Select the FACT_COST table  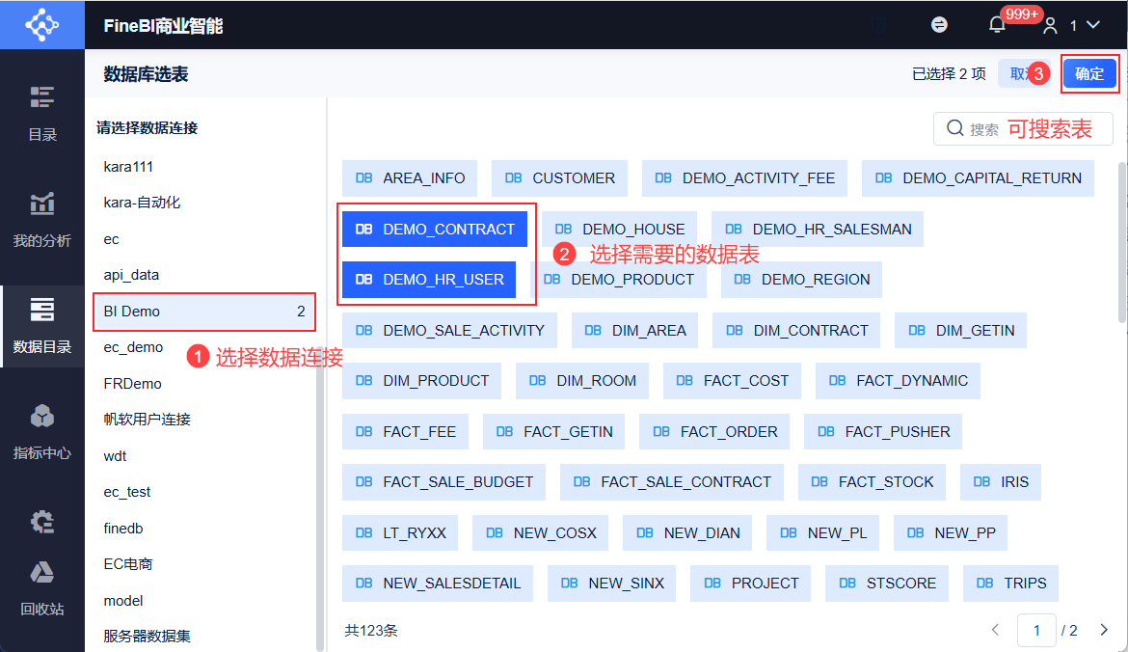tap(732, 381)
